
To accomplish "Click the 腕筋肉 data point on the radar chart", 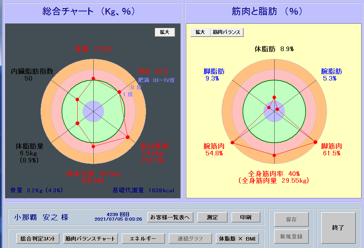I will point(233,143).
